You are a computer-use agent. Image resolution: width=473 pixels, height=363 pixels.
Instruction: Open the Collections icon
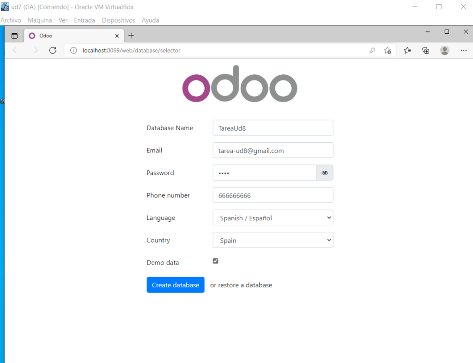[426, 50]
